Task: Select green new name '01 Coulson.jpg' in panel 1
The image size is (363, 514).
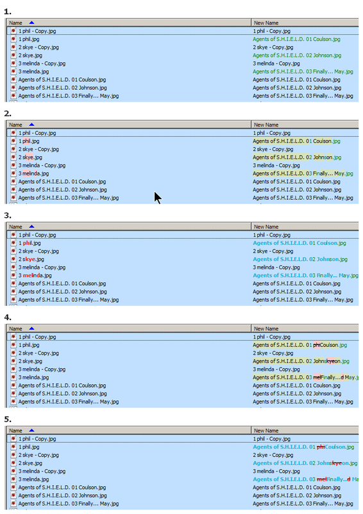Action: [296, 39]
